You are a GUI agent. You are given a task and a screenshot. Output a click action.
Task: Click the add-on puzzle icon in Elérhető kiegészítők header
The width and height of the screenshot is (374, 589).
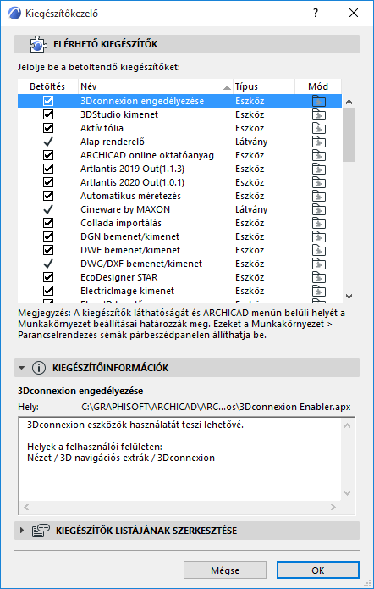pyautogui.click(x=38, y=44)
